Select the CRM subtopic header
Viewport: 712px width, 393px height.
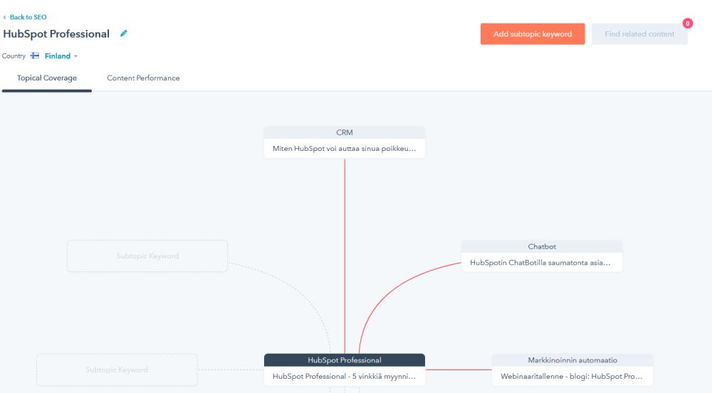(x=344, y=132)
